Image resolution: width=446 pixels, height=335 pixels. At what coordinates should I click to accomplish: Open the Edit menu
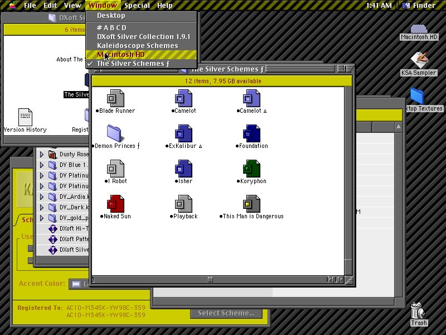tap(50, 6)
